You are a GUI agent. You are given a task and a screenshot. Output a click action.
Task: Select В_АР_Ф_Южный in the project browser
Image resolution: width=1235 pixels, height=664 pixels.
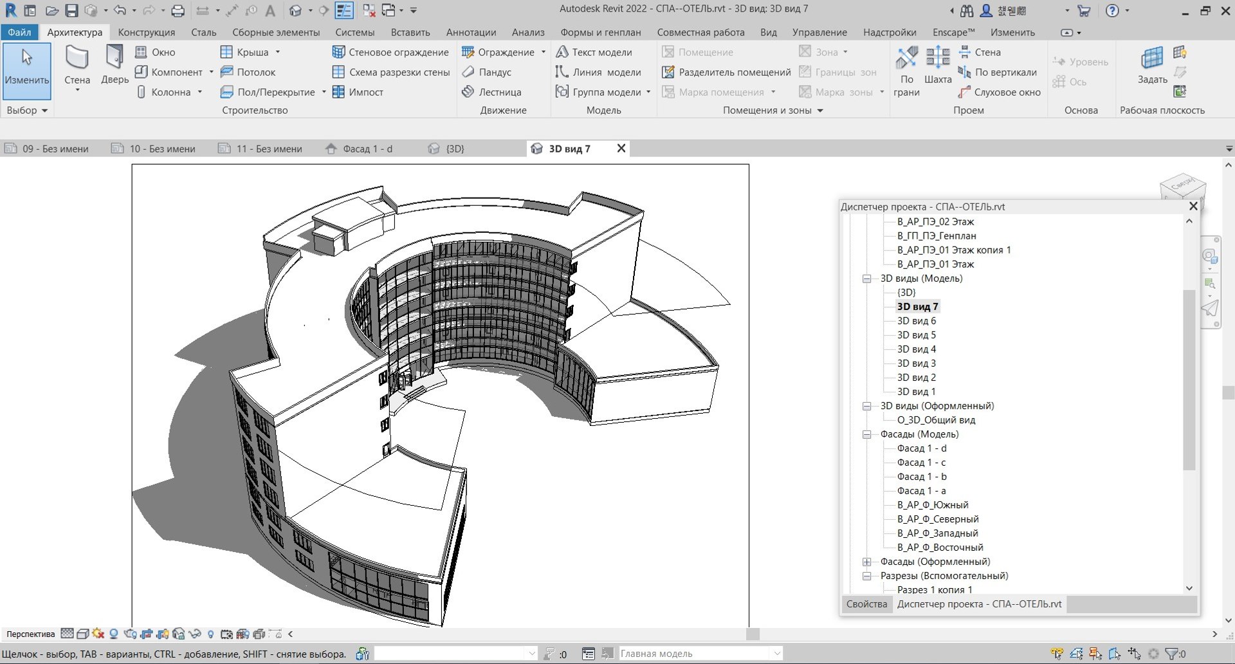[932, 505]
